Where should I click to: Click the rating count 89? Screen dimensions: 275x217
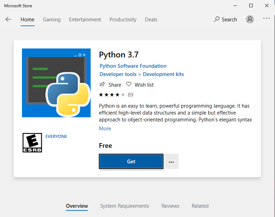pyautogui.click(x=130, y=95)
